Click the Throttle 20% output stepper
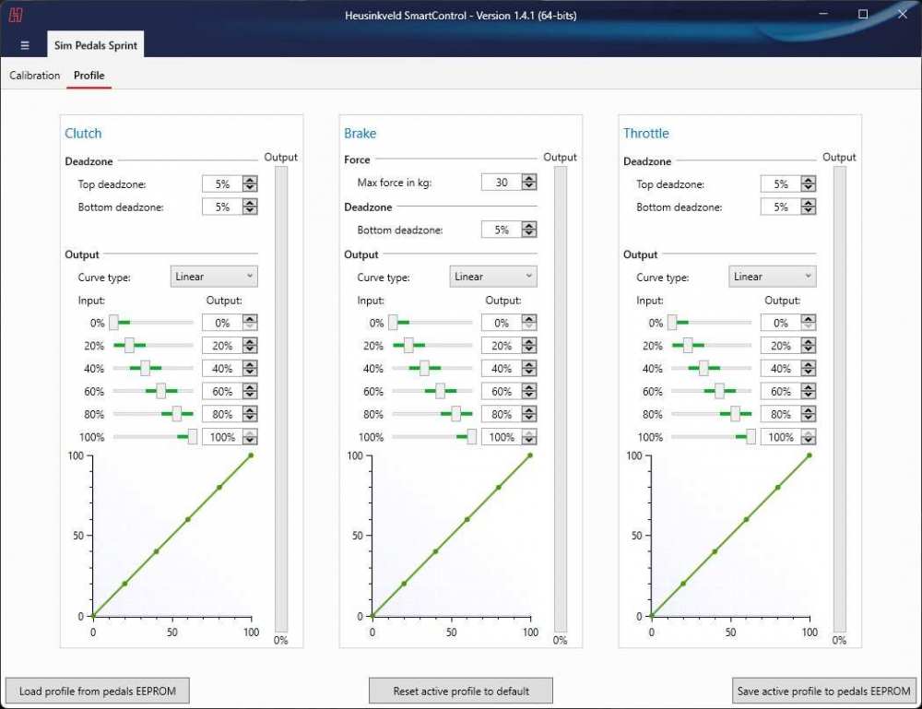This screenshot has height=709, width=922. click(x=809, y=345)
